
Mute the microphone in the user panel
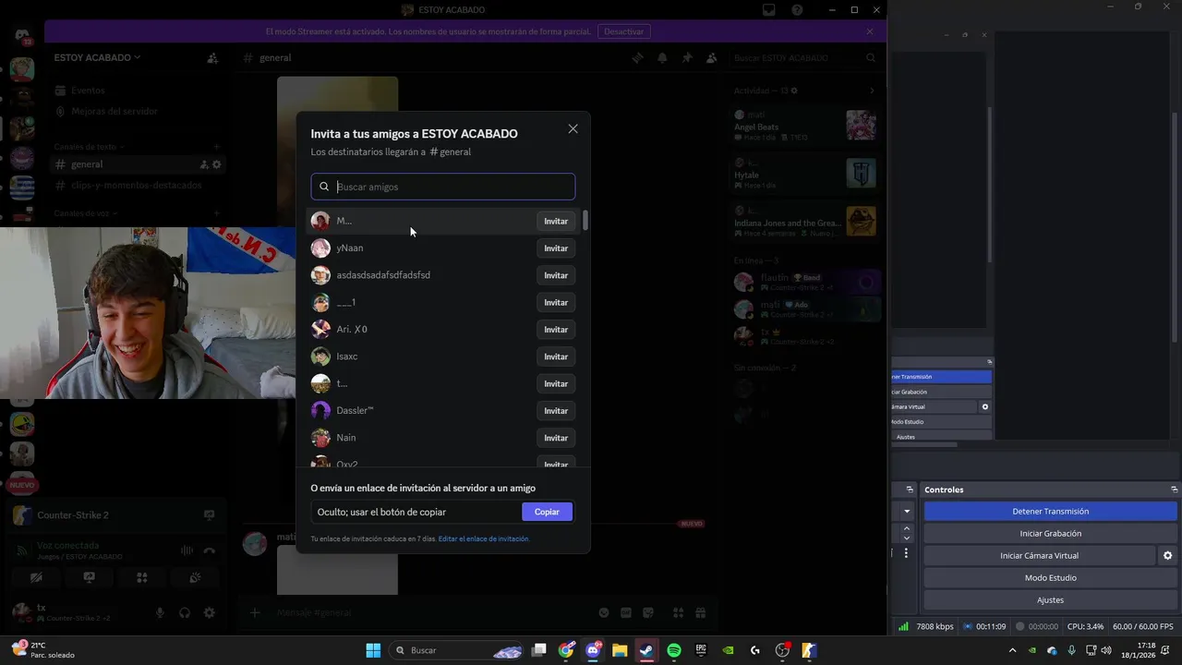point(160,612)
